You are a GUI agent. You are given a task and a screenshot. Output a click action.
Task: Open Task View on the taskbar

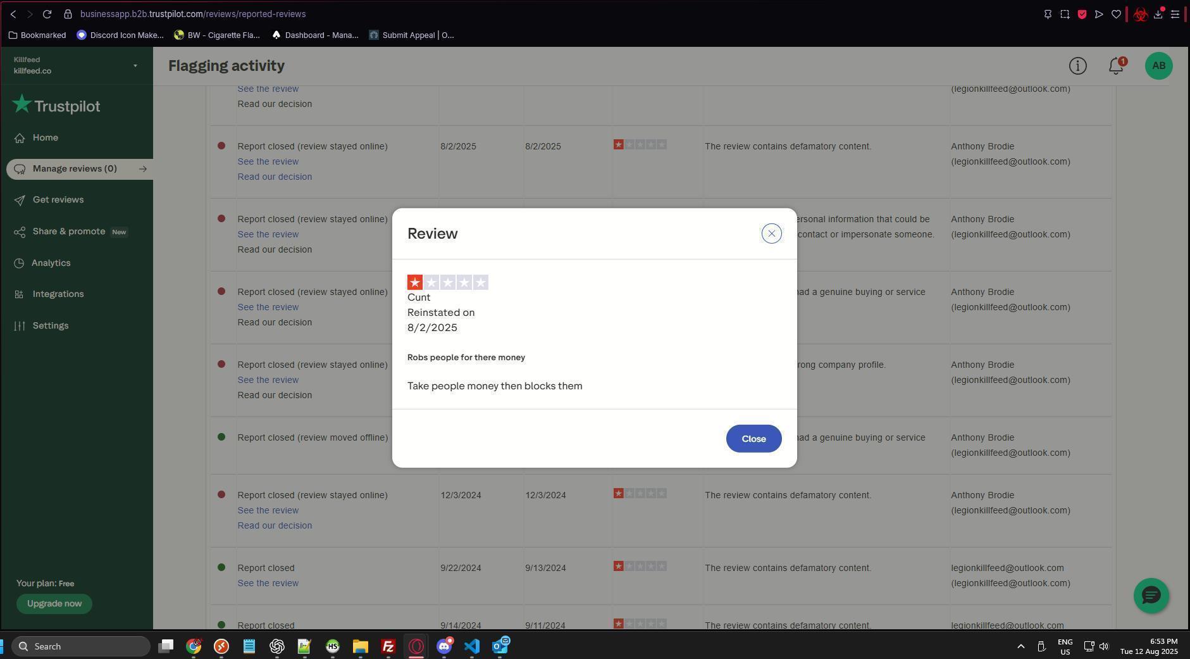pyautogui.click(x=166, y=646)
